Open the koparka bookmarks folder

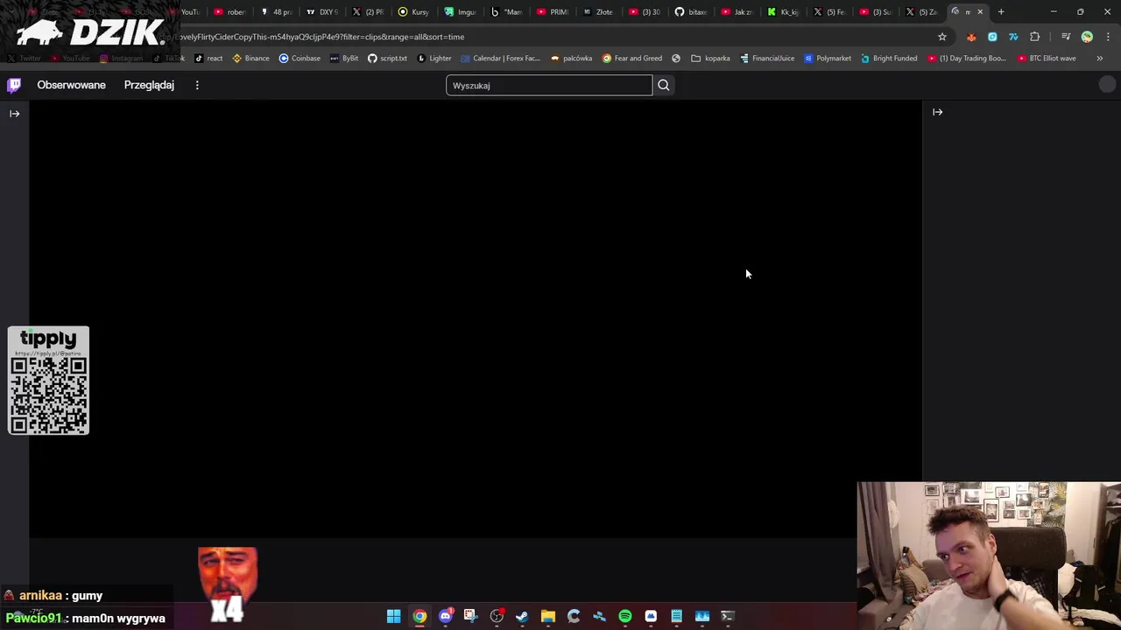tap(710, 58)
